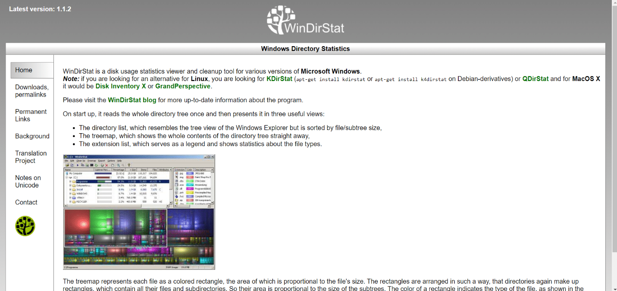Open the Home sidebar item
Image resolution: width=617 pixels, height=291 pixels.
(x=32, y=70)
